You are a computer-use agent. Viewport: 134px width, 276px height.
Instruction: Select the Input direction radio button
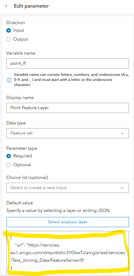pyautogui.click(x=9, y=30)
